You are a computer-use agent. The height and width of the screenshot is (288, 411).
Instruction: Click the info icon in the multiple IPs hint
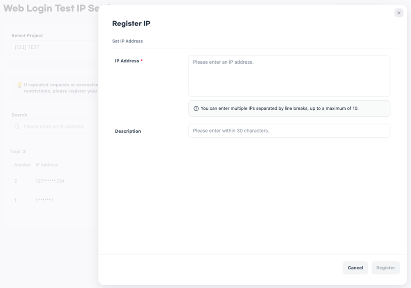[196, 108]
